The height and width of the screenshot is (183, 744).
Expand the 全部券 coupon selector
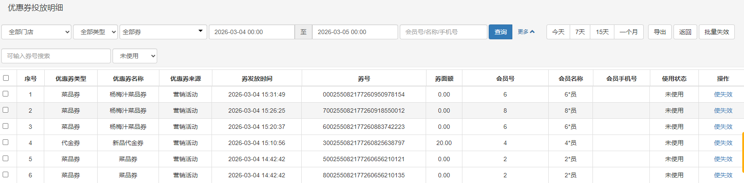(x=163, y=32)
